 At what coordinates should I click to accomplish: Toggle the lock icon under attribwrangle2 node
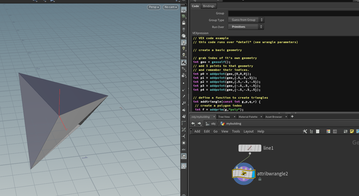(260, 179)
